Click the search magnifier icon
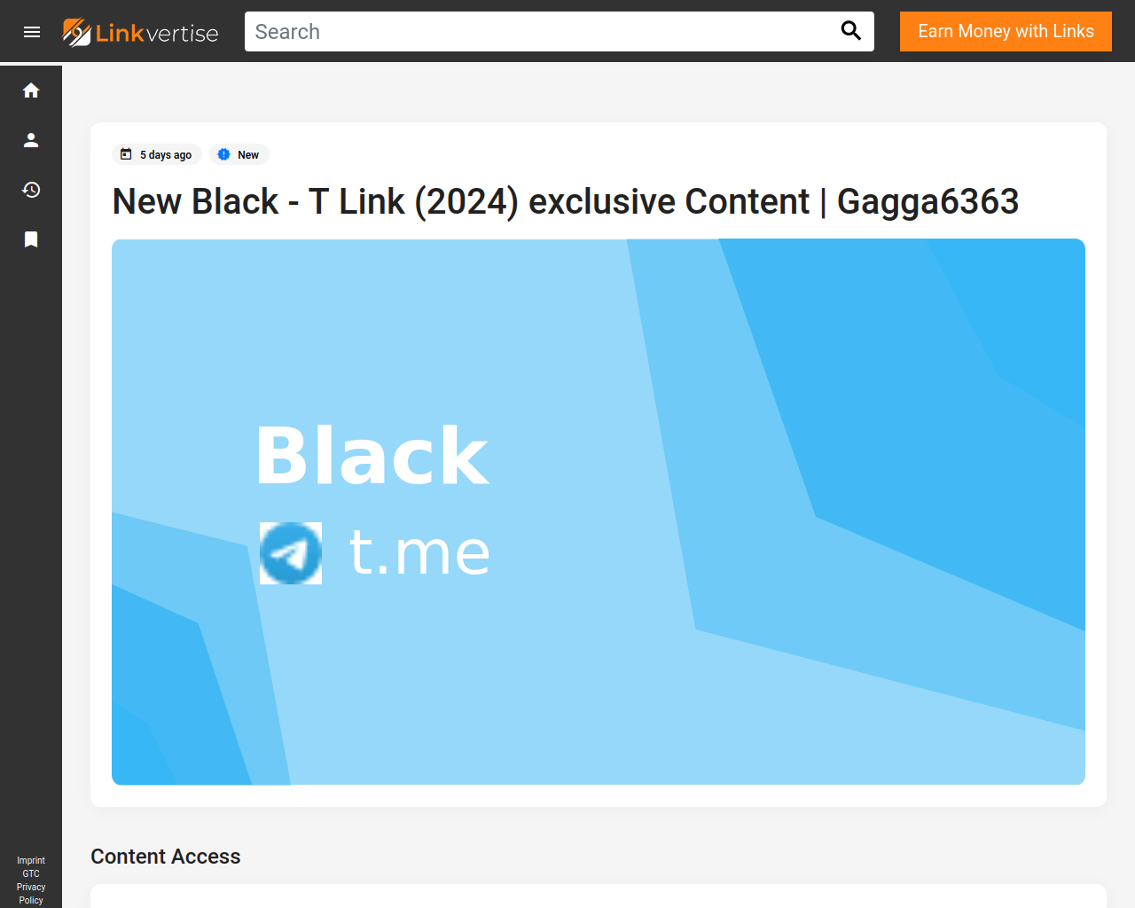Image resolution: width=1135 pixels, height=908 pixels. 850,31
